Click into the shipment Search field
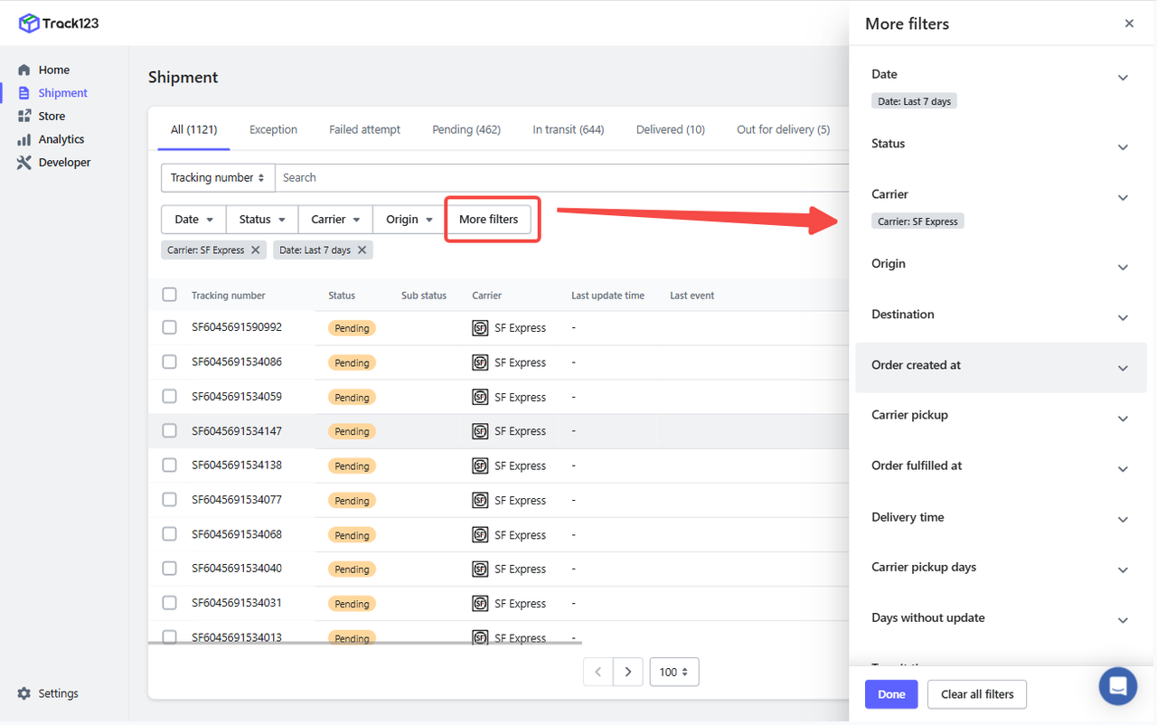 coord(561,178)
